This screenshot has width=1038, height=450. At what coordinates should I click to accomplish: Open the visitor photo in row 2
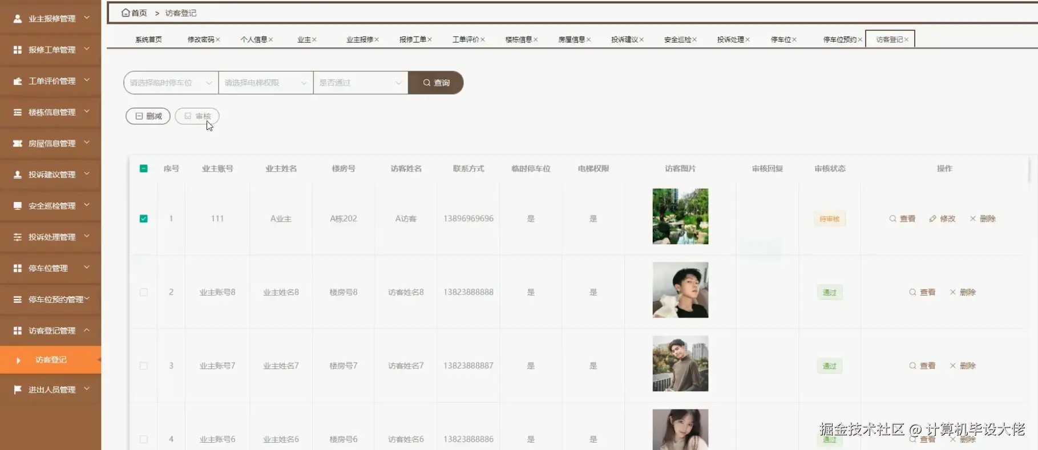point(680,290)
